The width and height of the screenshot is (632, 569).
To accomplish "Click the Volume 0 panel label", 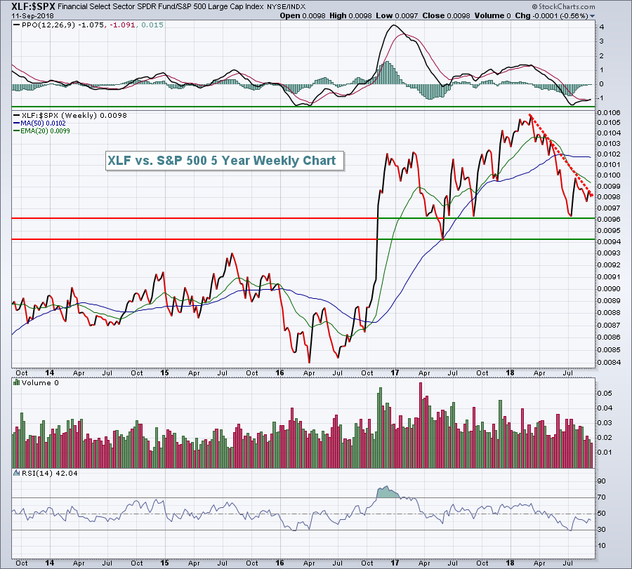I will click(x=40, y=382).
